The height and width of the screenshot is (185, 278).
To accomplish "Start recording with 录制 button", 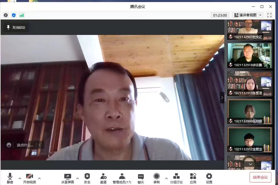I will (x=156, y=178).
